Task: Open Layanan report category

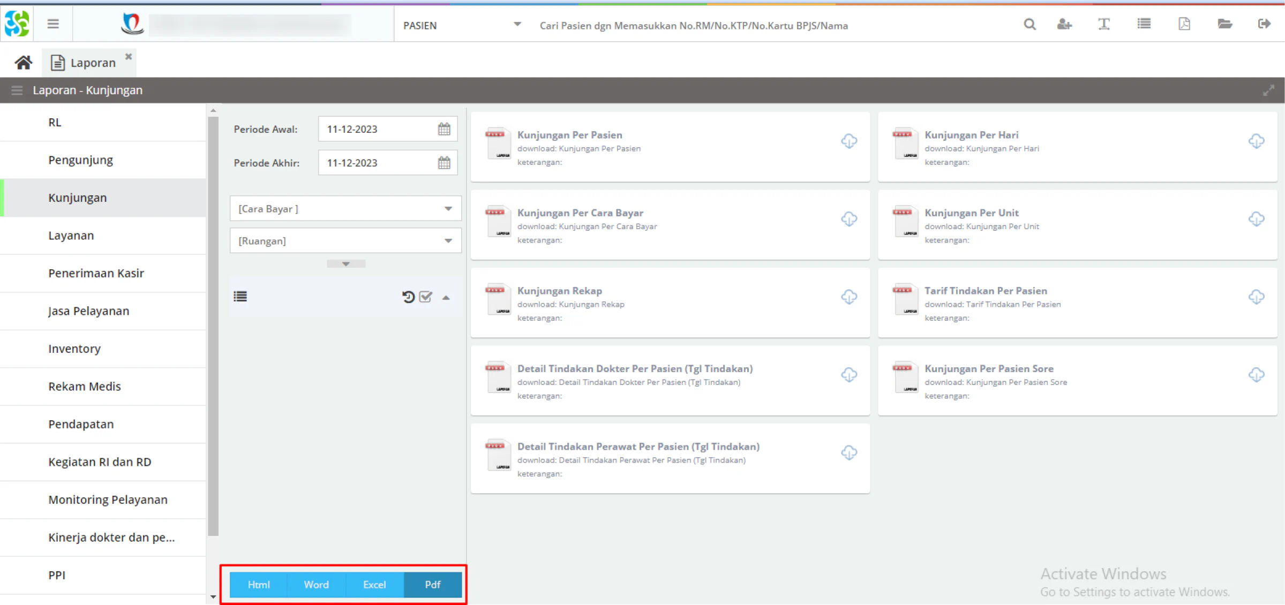Action: [103, 236]
